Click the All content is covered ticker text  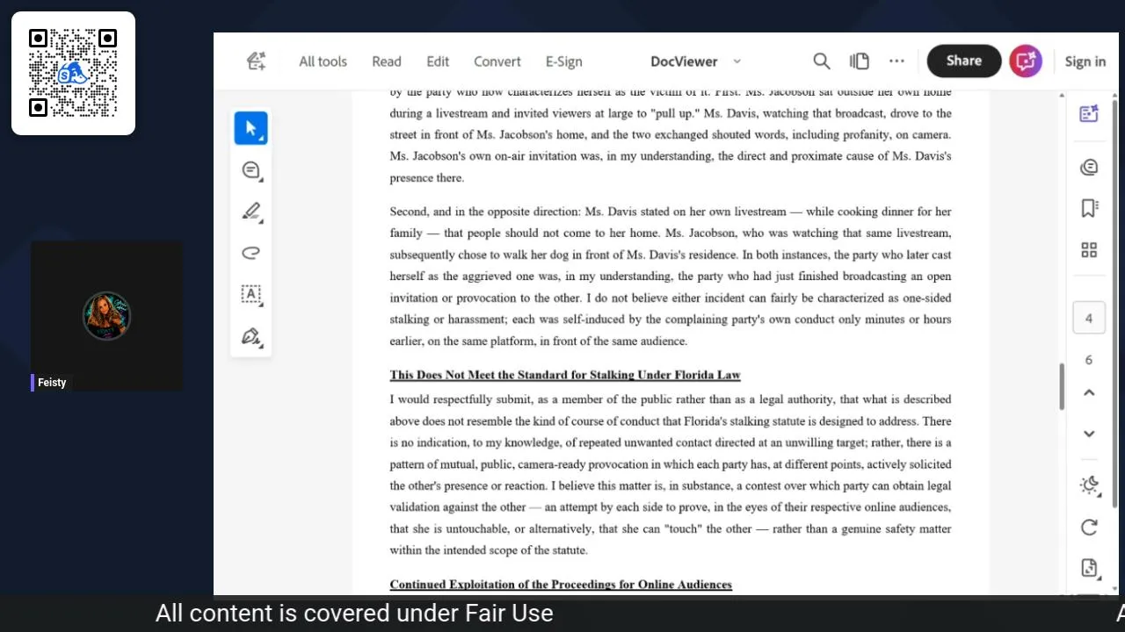tap(354, 613)
